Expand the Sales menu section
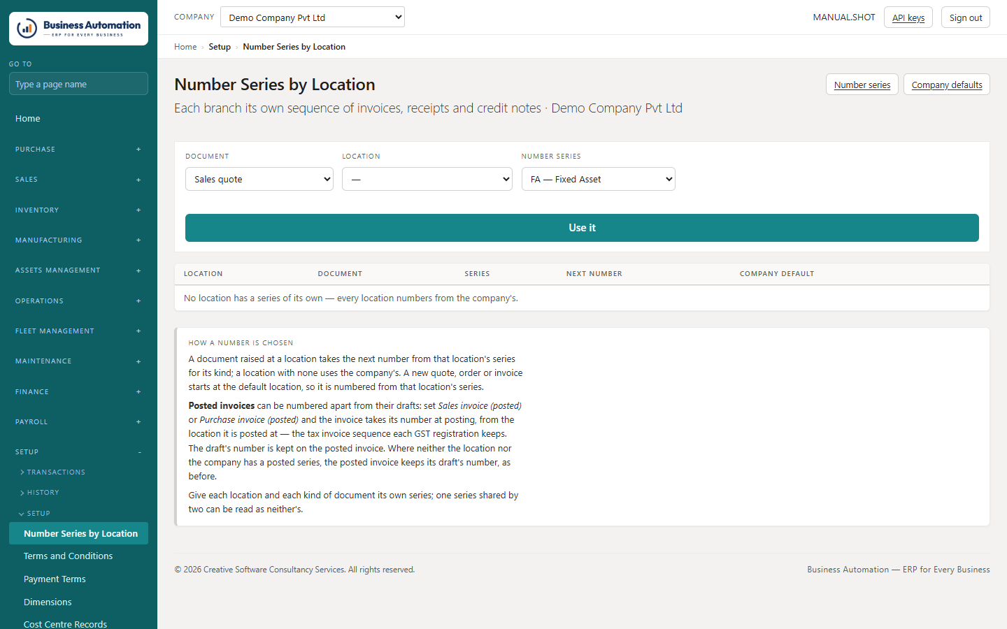 [x=78, y=180]
